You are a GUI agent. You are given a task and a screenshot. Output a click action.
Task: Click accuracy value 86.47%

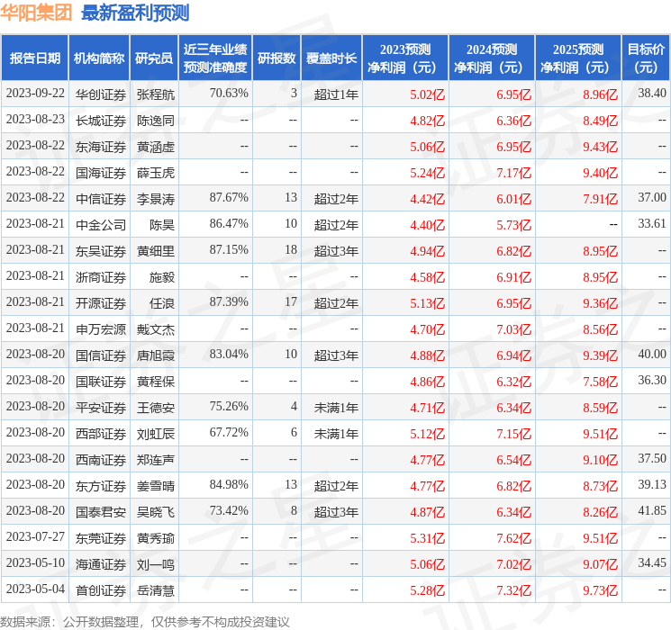[229, 223]
